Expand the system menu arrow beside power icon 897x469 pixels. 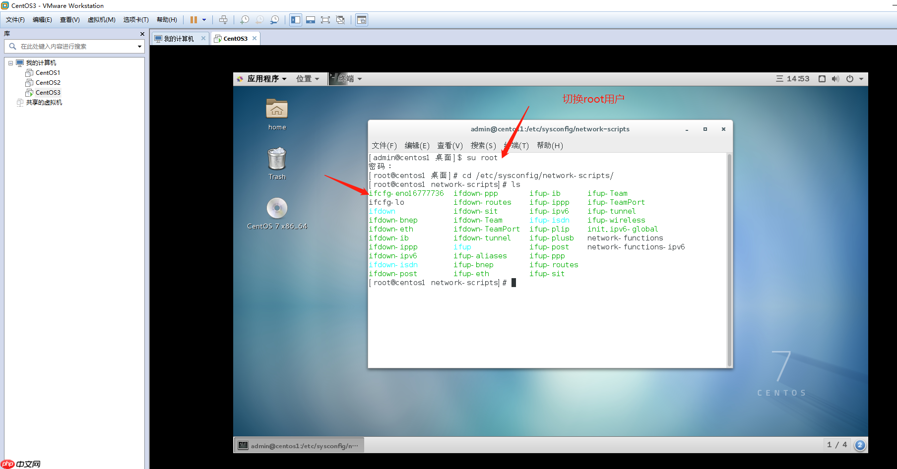(x=861, y=79)
